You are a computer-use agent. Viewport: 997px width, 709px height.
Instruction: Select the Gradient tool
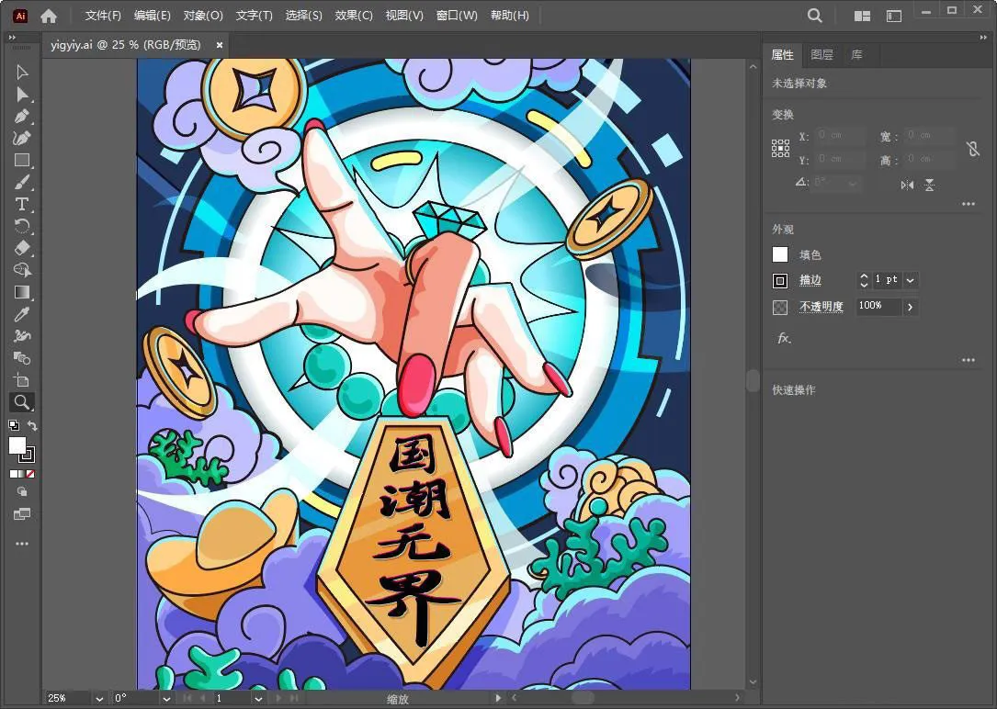coord(22,292)
